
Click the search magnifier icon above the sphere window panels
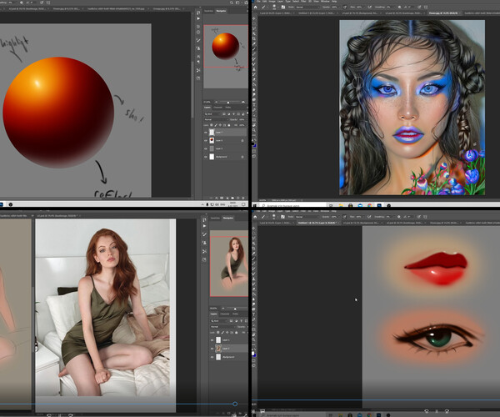(x=232, y=3)
